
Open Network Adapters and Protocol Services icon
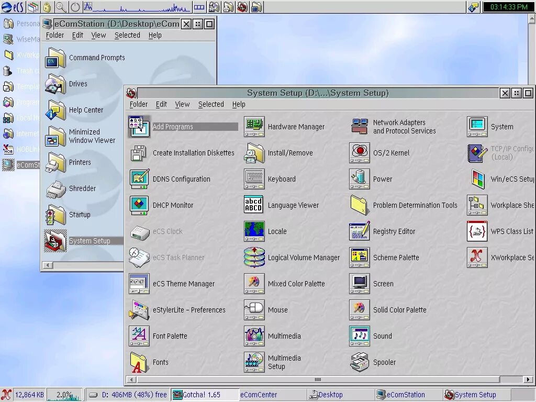pyautogui.click(x=359, y=127)
